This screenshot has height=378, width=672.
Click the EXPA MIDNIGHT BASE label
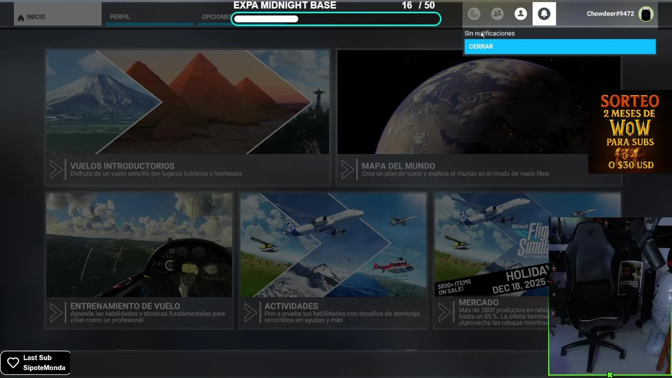point(285,5)
